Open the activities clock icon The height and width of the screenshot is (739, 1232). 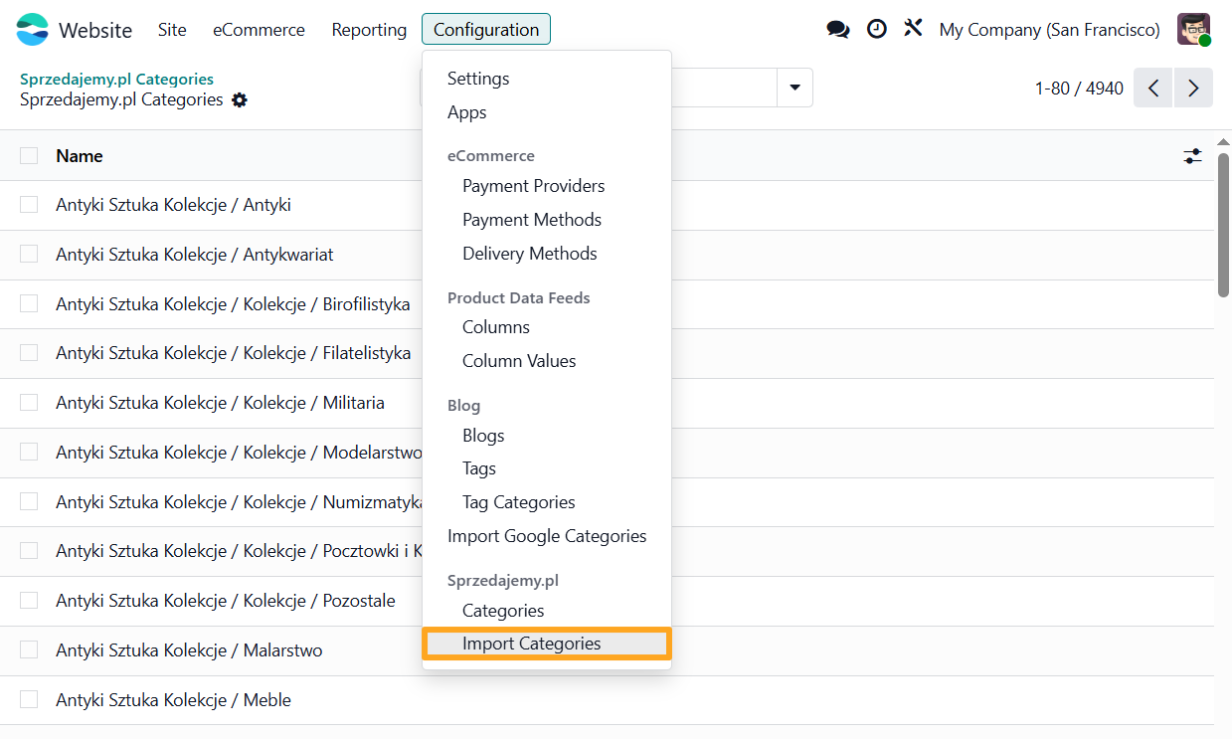pos(876,29)
